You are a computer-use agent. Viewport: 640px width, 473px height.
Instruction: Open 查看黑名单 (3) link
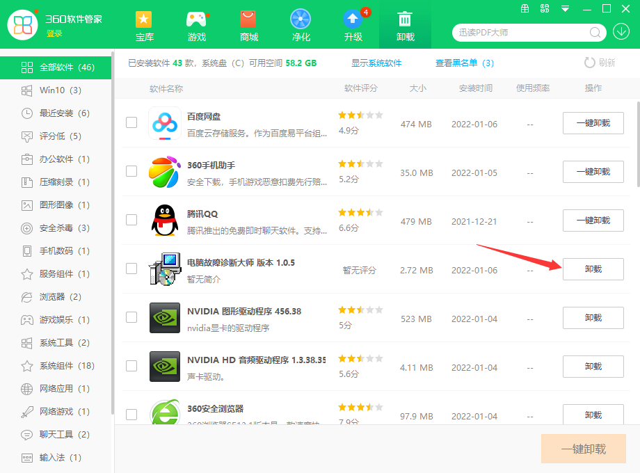tap(465, 63)
